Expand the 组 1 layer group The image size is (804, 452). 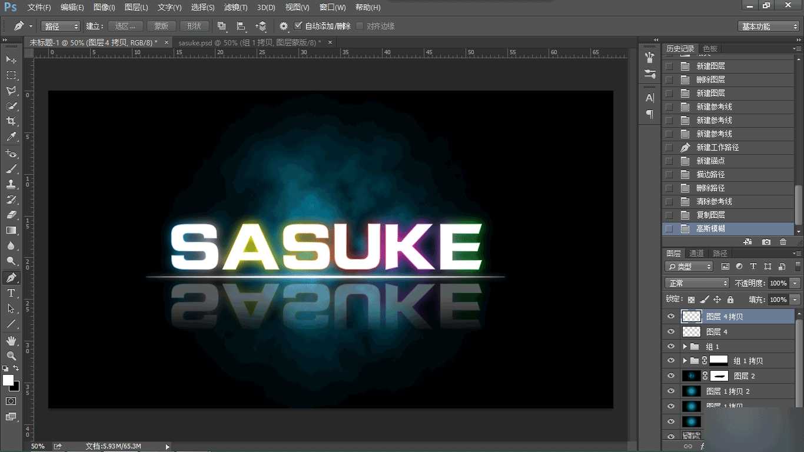[x=685, y=347]
